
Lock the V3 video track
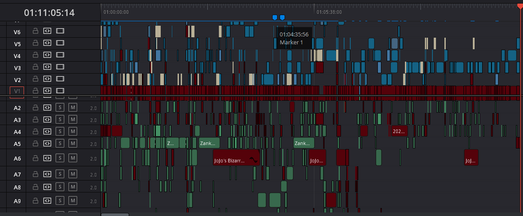35,67
